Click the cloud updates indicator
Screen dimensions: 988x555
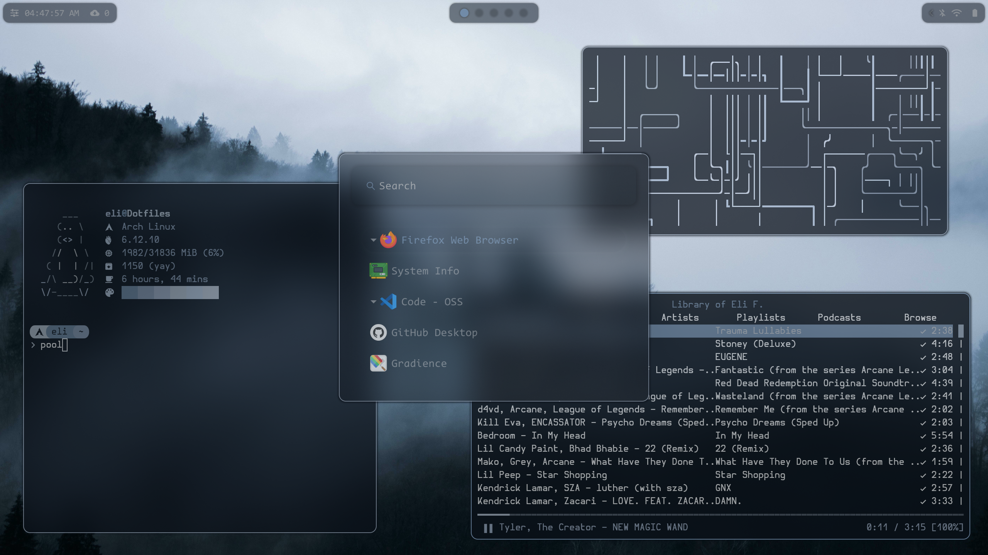95,13
